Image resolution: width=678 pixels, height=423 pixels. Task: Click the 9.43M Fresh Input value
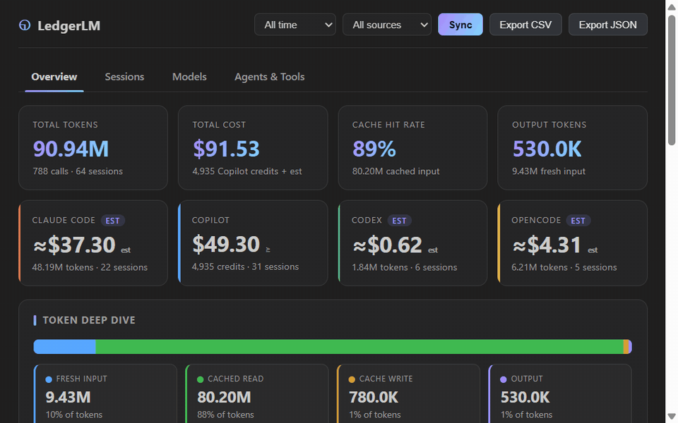pos(68,397)
